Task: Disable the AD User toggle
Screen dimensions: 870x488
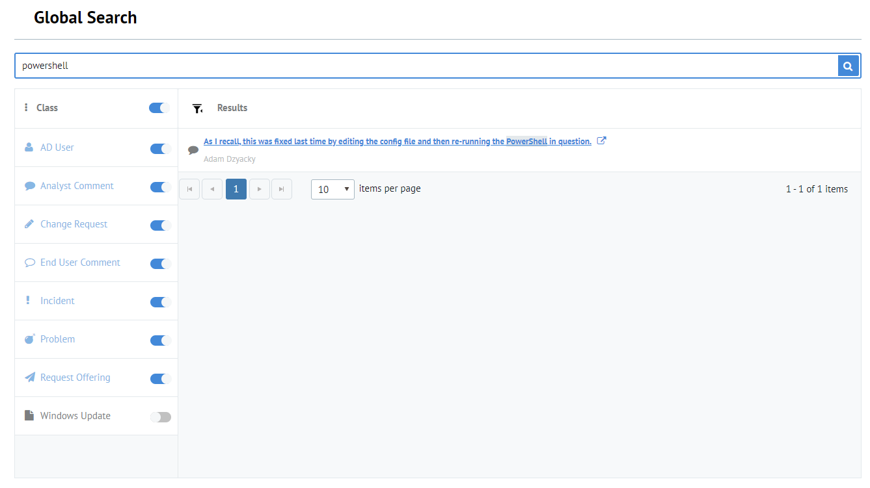Action: coord(159,148)
